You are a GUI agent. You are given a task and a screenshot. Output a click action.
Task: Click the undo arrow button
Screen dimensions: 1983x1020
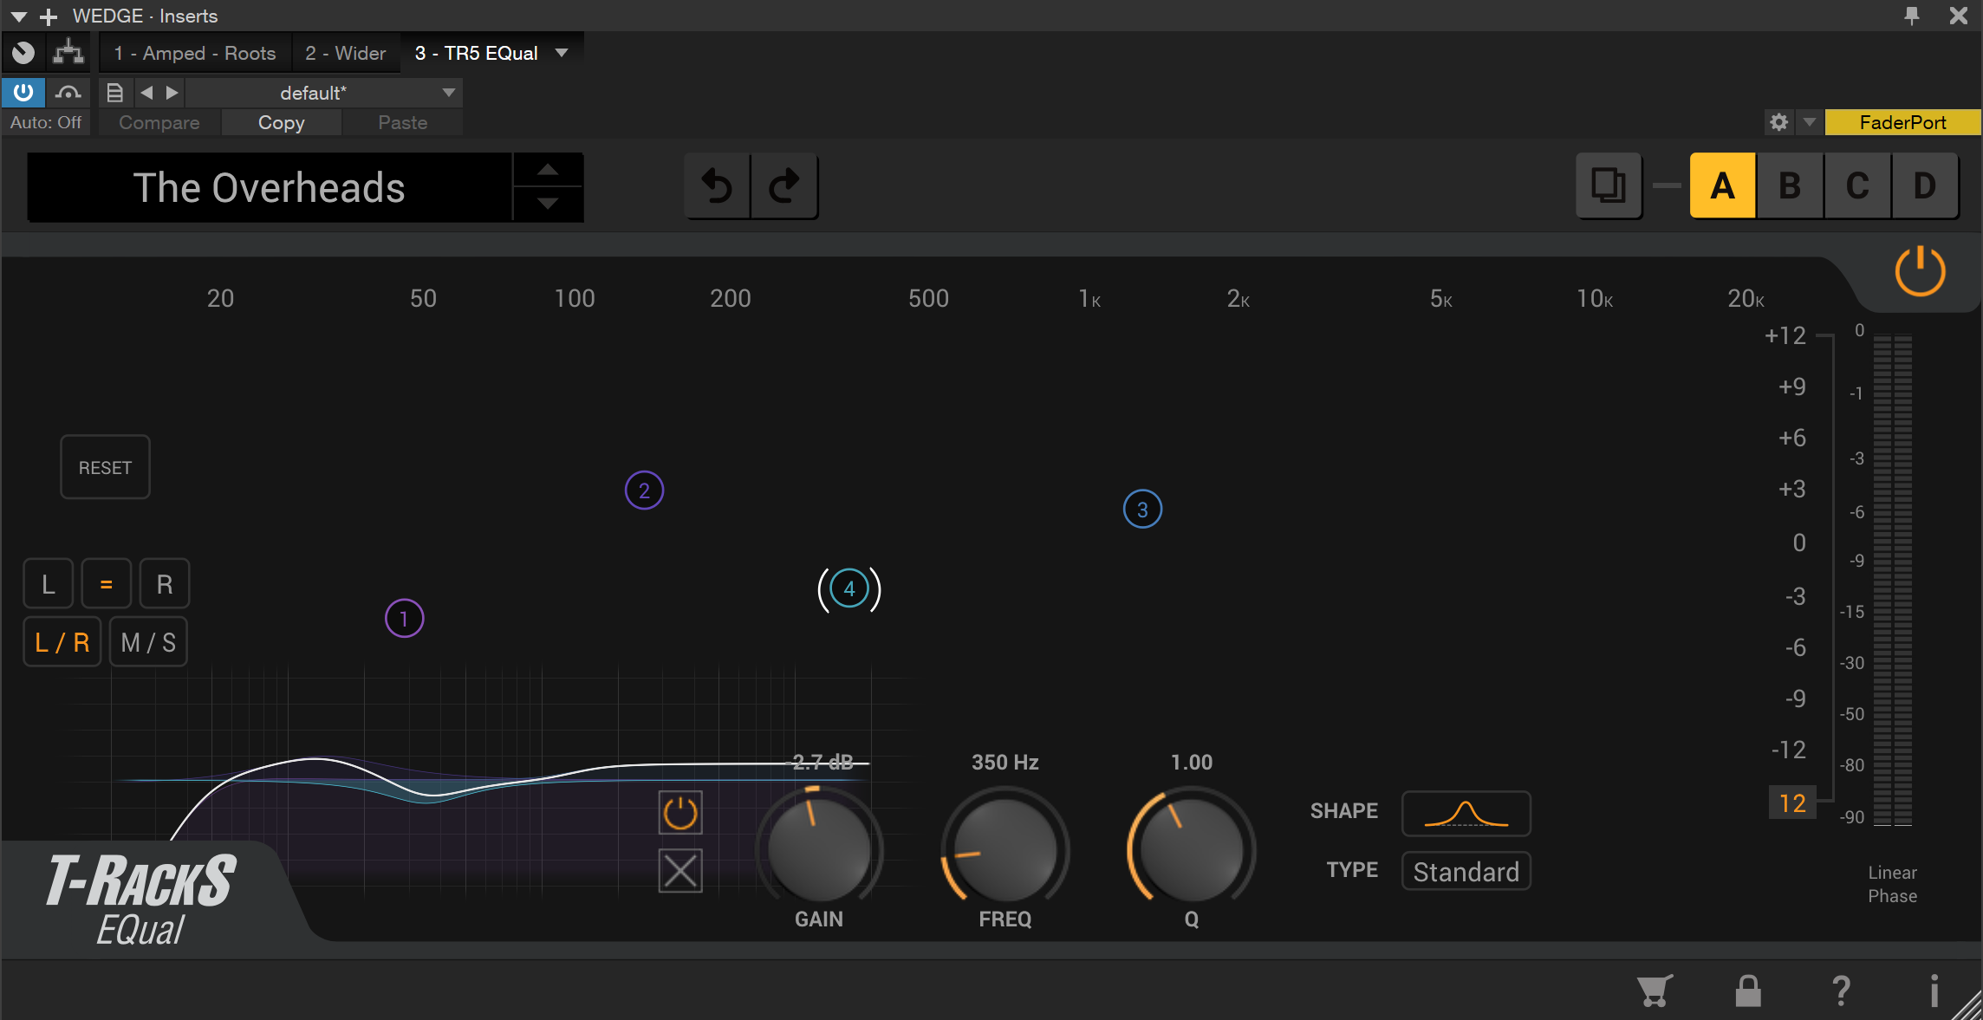717,186
